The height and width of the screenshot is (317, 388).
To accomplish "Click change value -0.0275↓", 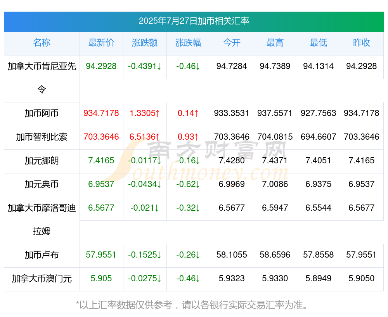I will click(145, 279).
